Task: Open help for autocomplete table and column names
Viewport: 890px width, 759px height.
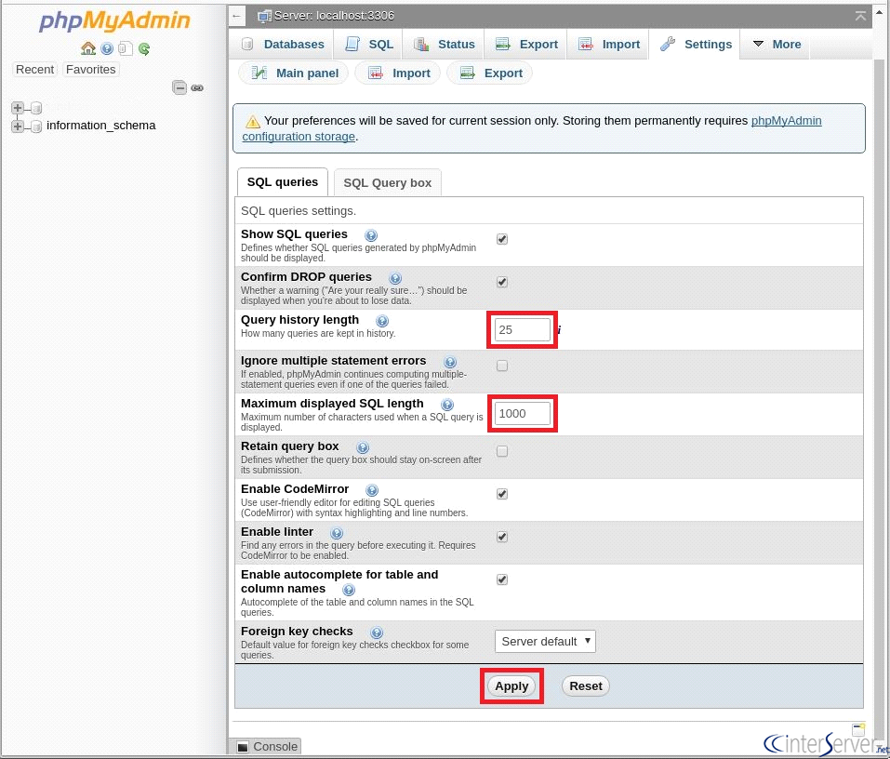Action: point(349,590)
